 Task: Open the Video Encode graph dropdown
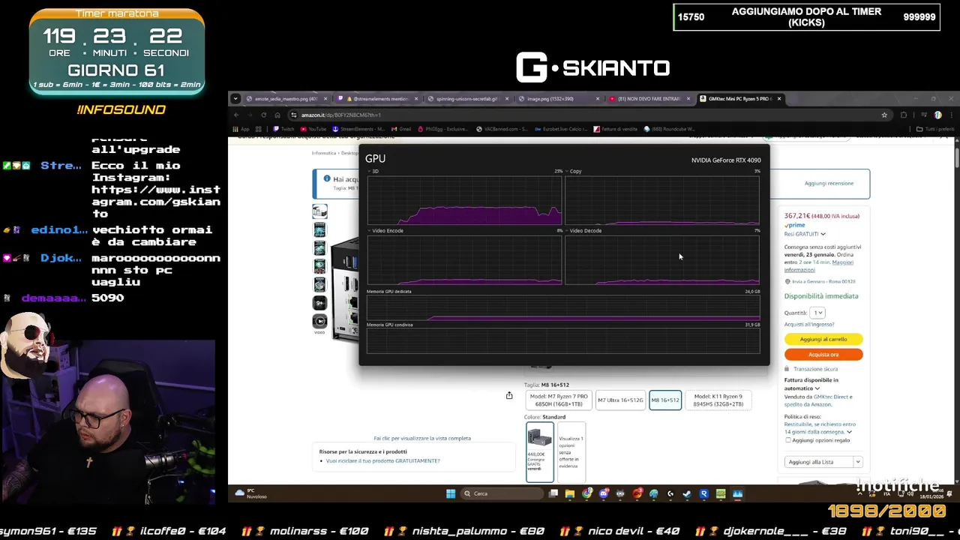(x=370, y=230)
